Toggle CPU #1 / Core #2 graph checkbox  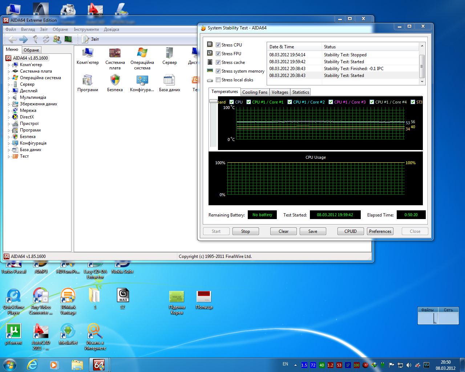pos(290,102)
